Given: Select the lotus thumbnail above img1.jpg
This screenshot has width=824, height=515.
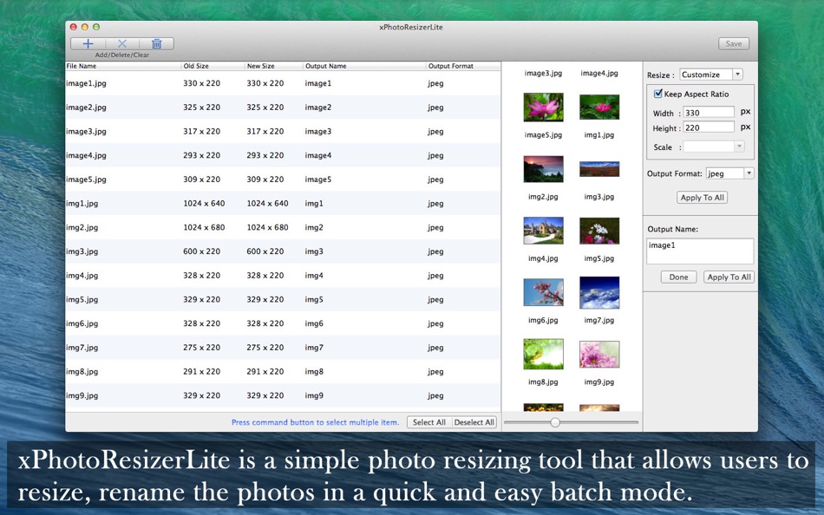Looking at the screenshot, I should pyautogui.click(x=599, y=108).
